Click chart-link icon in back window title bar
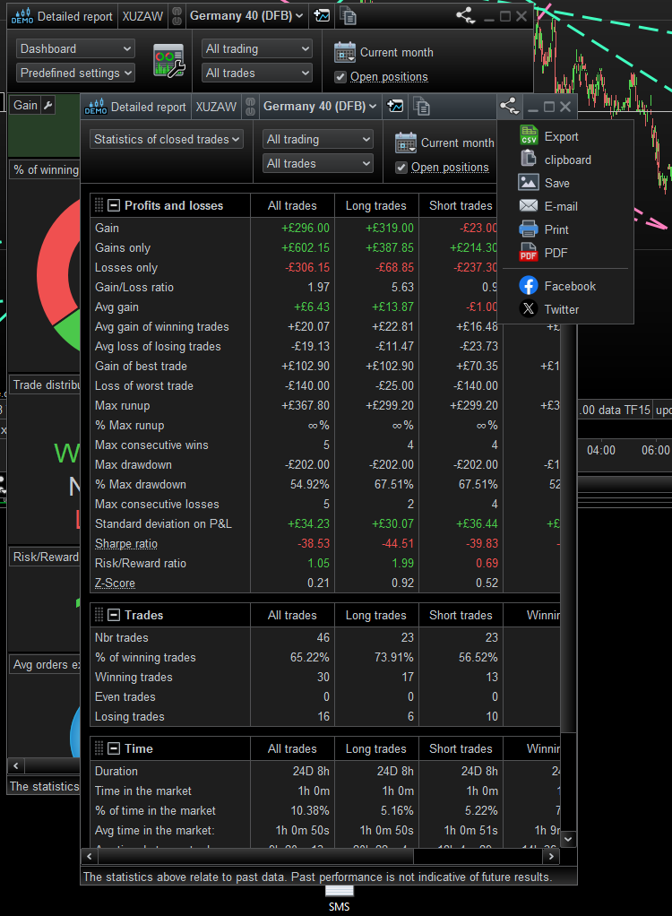The image size is (672, 916). [x=322, y=16]
